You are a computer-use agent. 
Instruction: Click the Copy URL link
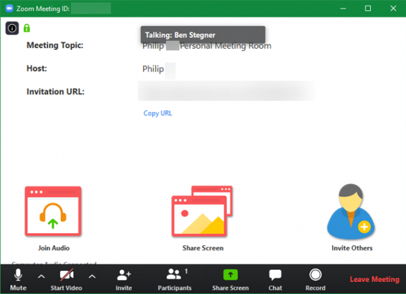[x=158, y=113]
